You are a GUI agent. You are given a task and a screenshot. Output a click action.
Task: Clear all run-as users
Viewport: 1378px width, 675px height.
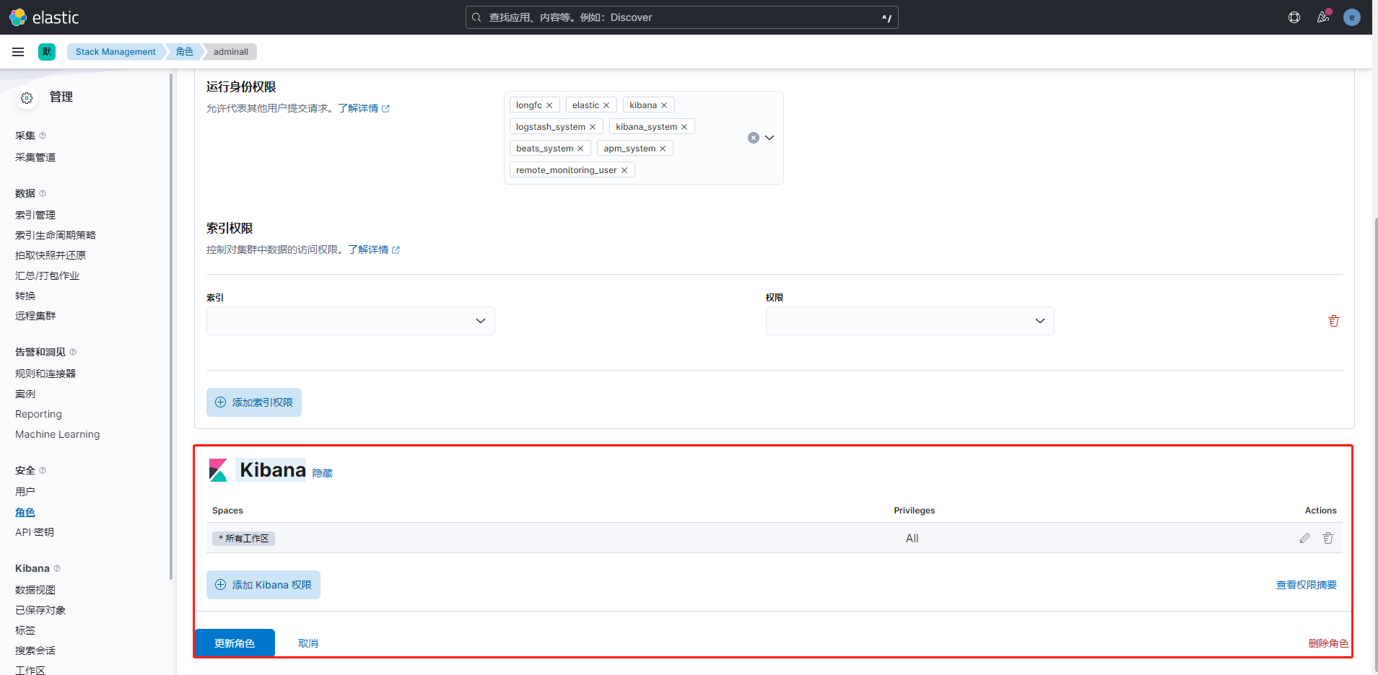754,138
